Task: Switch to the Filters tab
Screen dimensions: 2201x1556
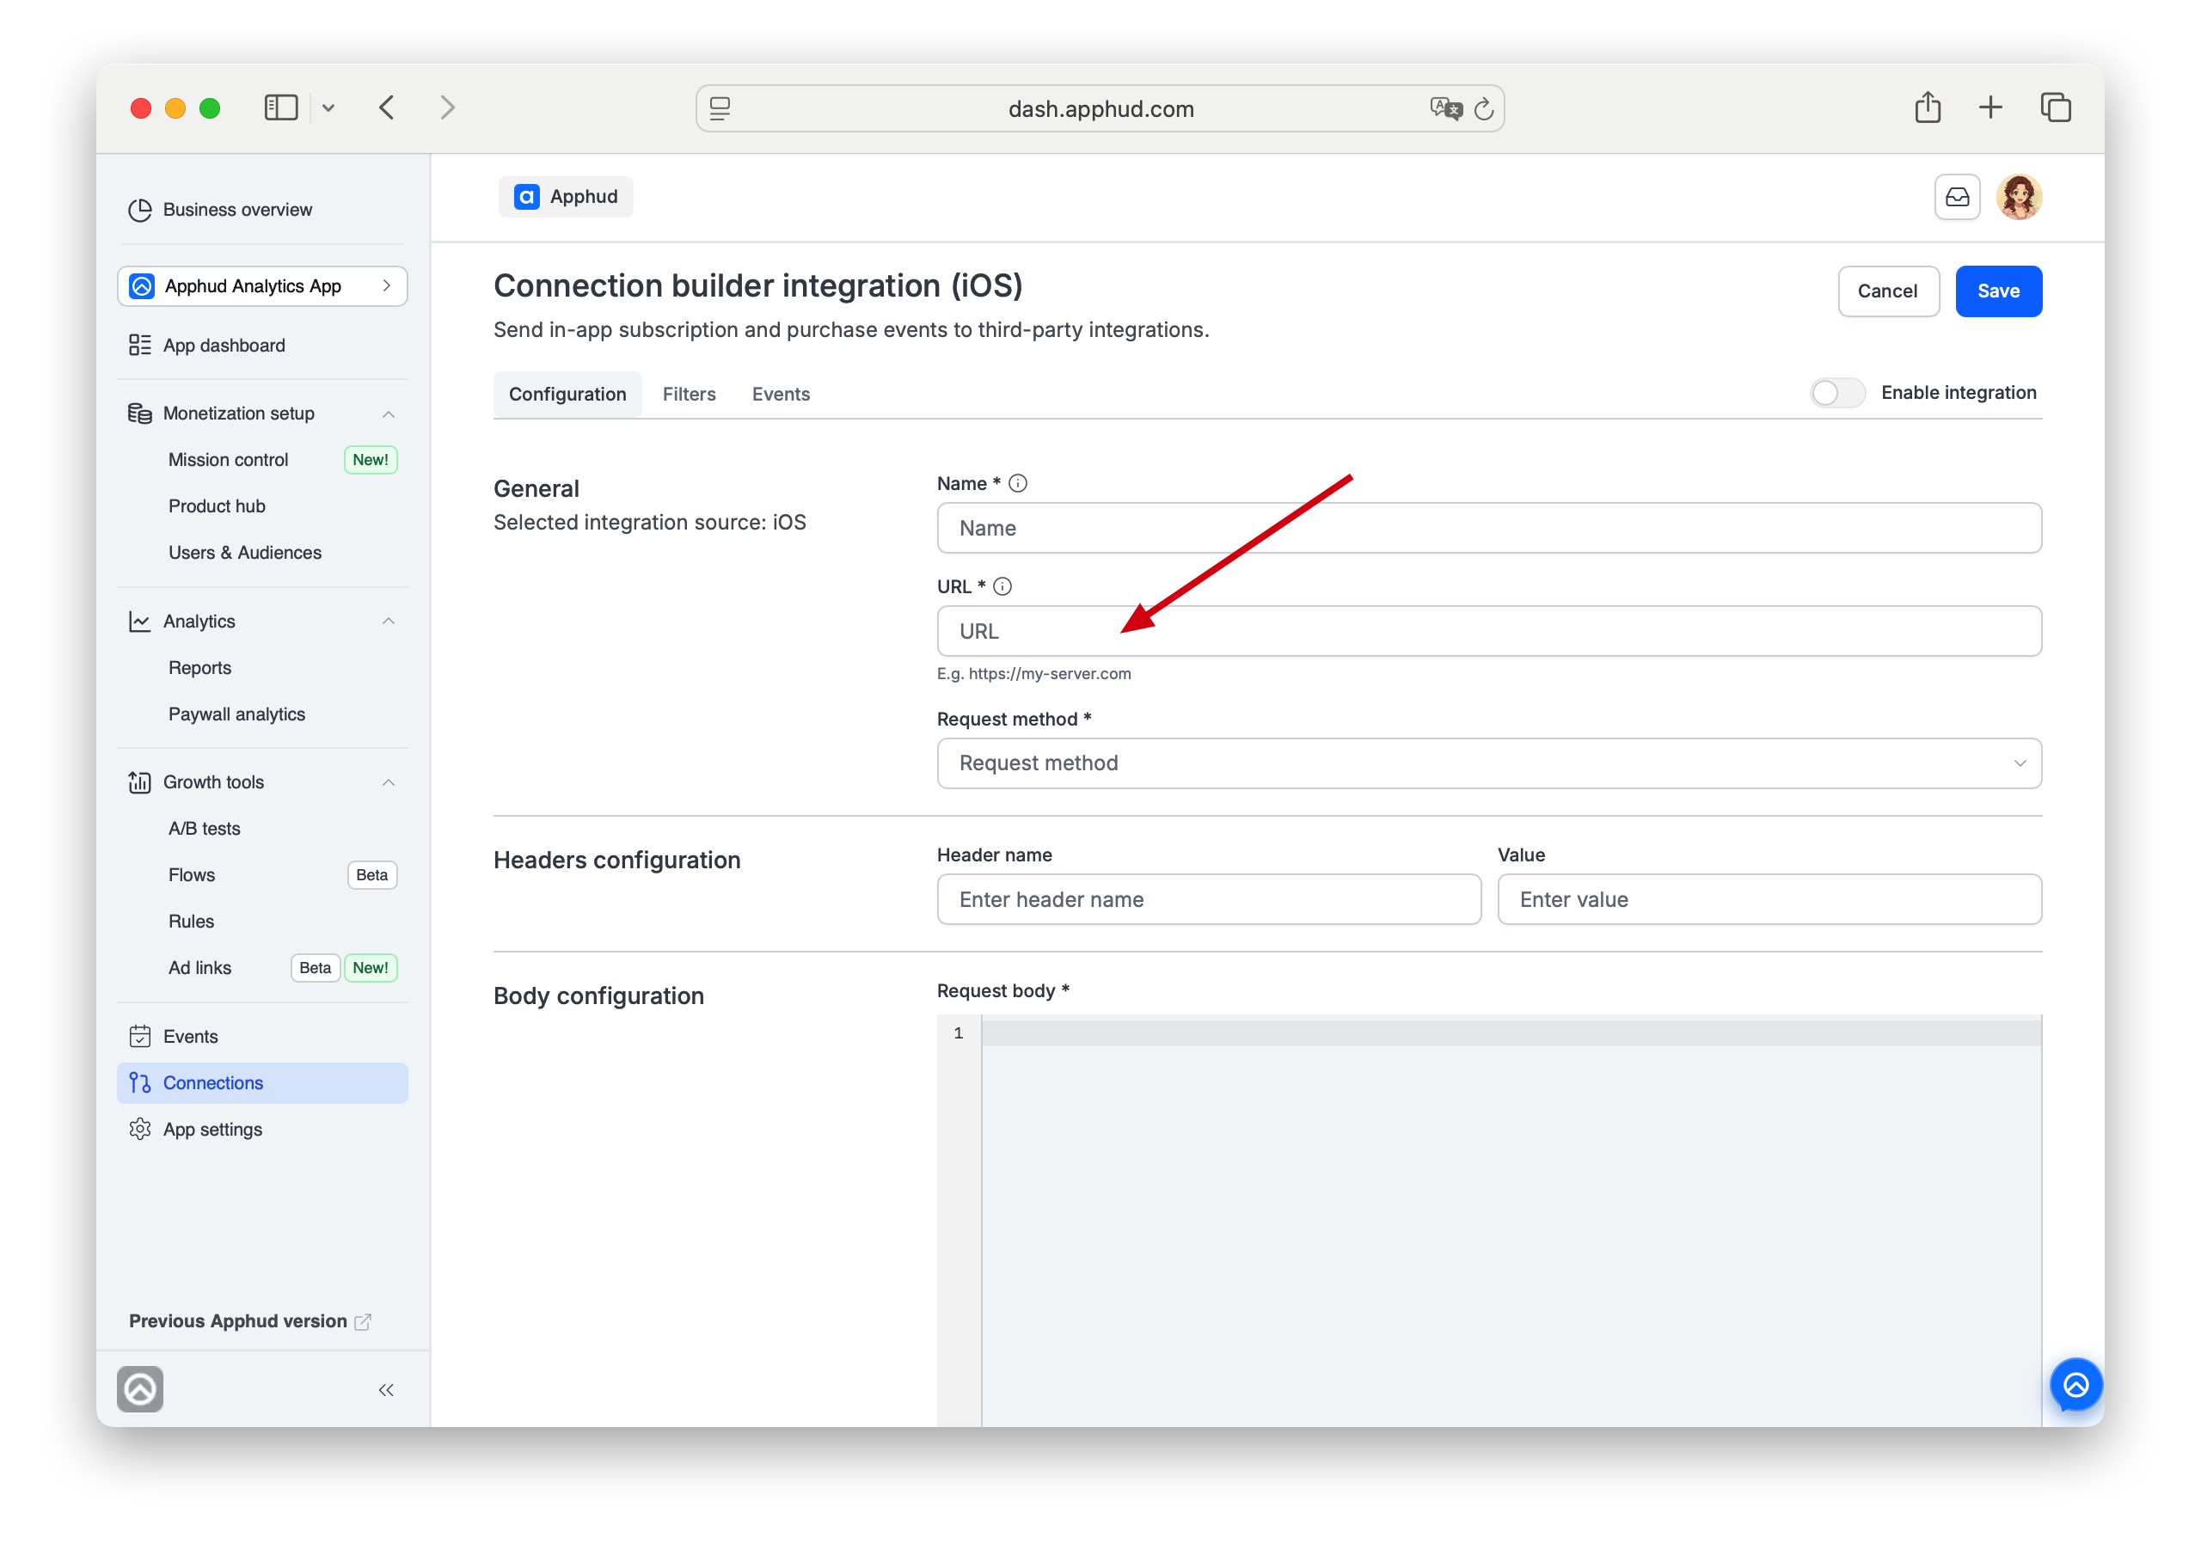Action: coord(690,394)
